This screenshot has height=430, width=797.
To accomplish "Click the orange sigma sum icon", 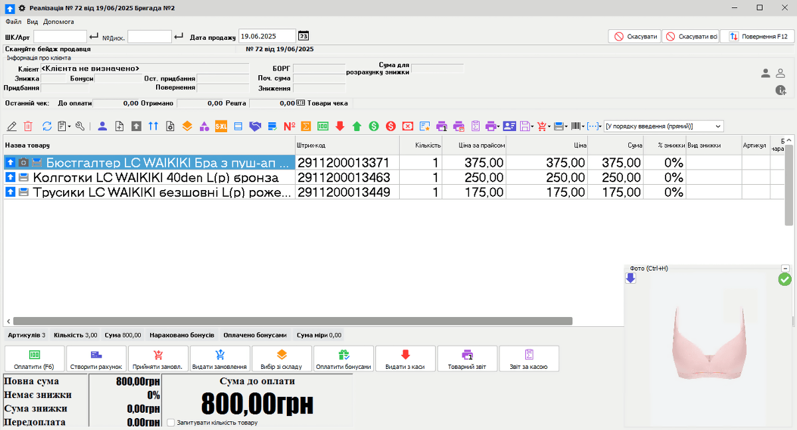I will click(x=306, y=126).
